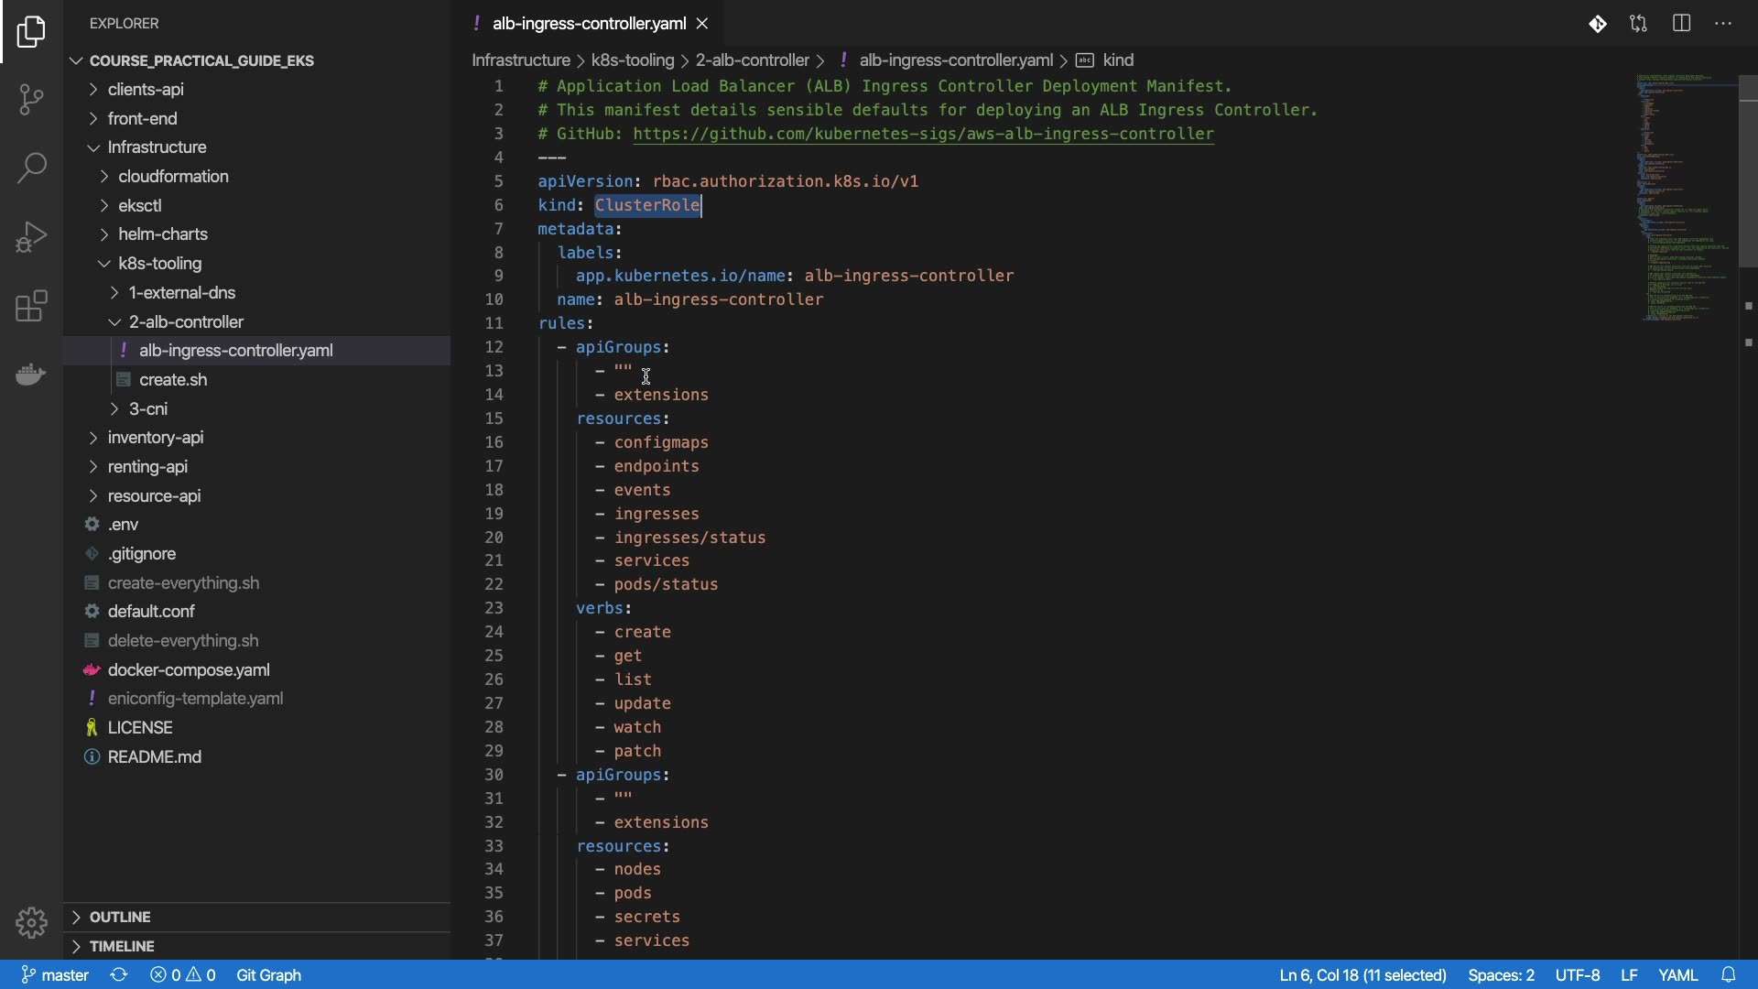This screenshot has height=989, width=1758.
Task: Expand the 3-cni folder
Action: click(148, 408)
